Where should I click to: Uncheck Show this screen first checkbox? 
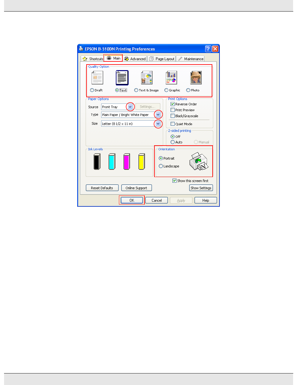tap(174, 181)
